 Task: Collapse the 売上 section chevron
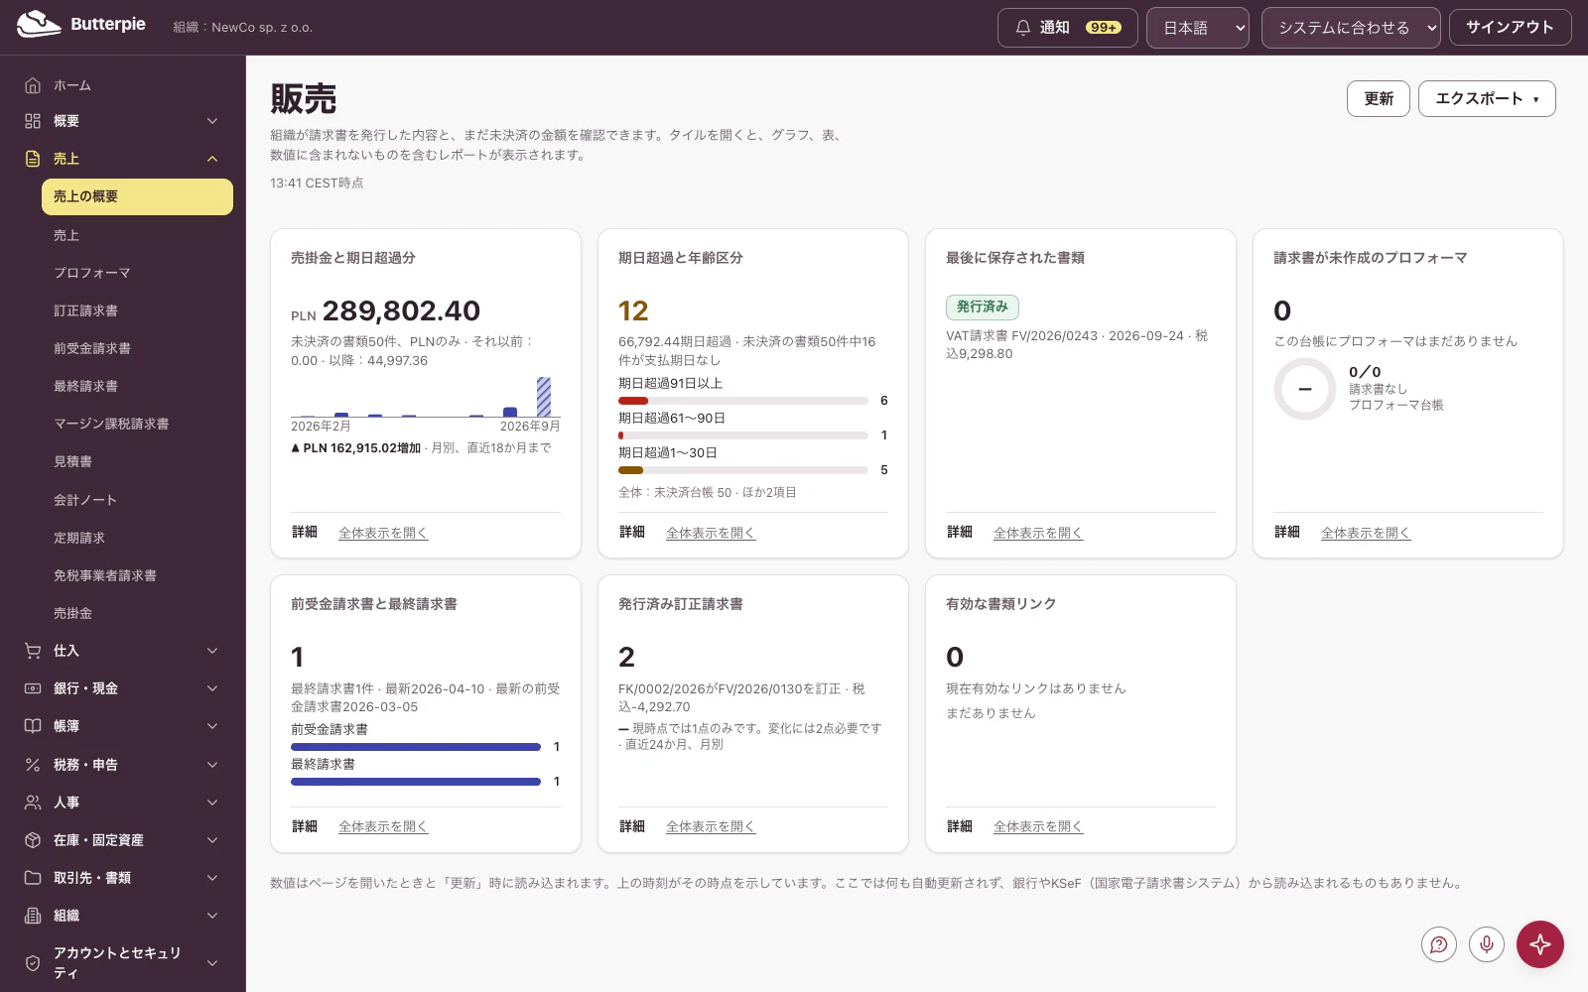tap(212, 159)
